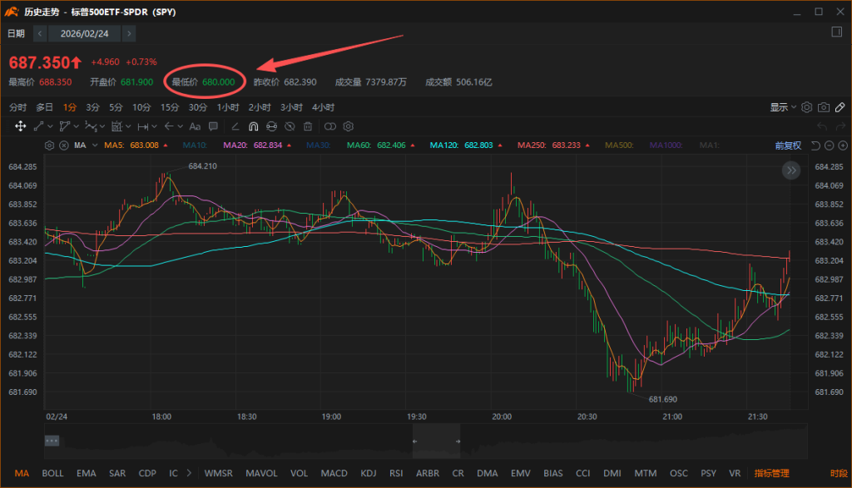Click the trash icon to delete drawings
852x488 pixels.
(x=308, y=126)
